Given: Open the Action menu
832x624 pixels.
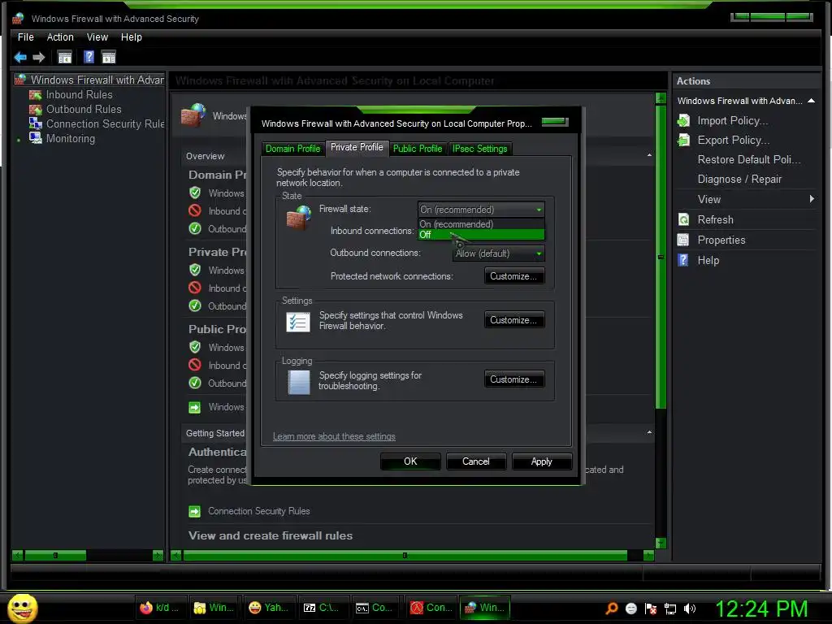Looking at the screenshot, I should click(x=60, y=37).
